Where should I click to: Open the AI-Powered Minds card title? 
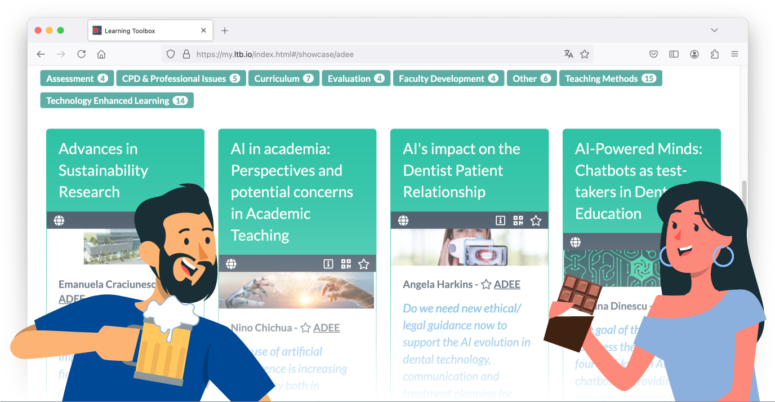pyautogui.click(x=638, y=181)
